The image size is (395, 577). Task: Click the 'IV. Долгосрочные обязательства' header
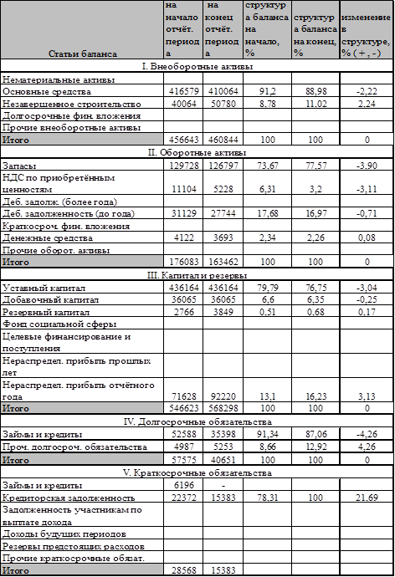click(x=197, y=421)
